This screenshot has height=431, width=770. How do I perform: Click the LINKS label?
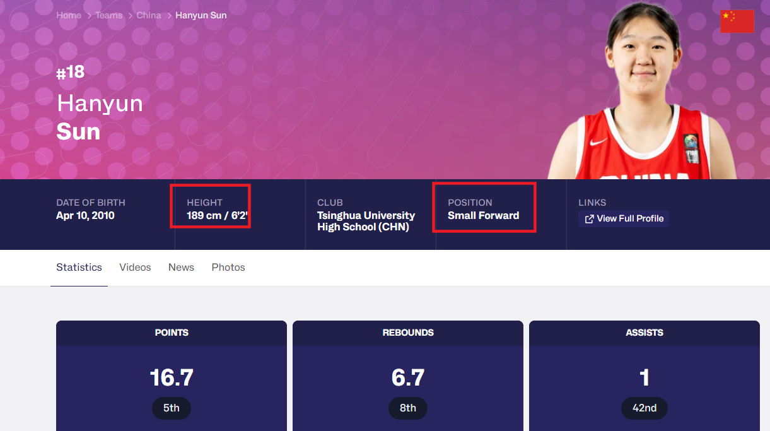tap(592, 203)
